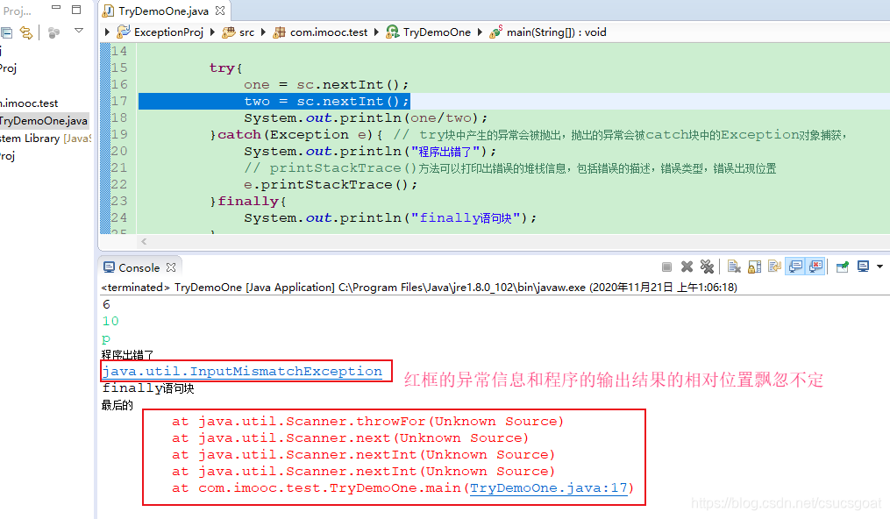The image size is (890, 519).
Task: Open the Project Explorer view menu
Action: 79,31
